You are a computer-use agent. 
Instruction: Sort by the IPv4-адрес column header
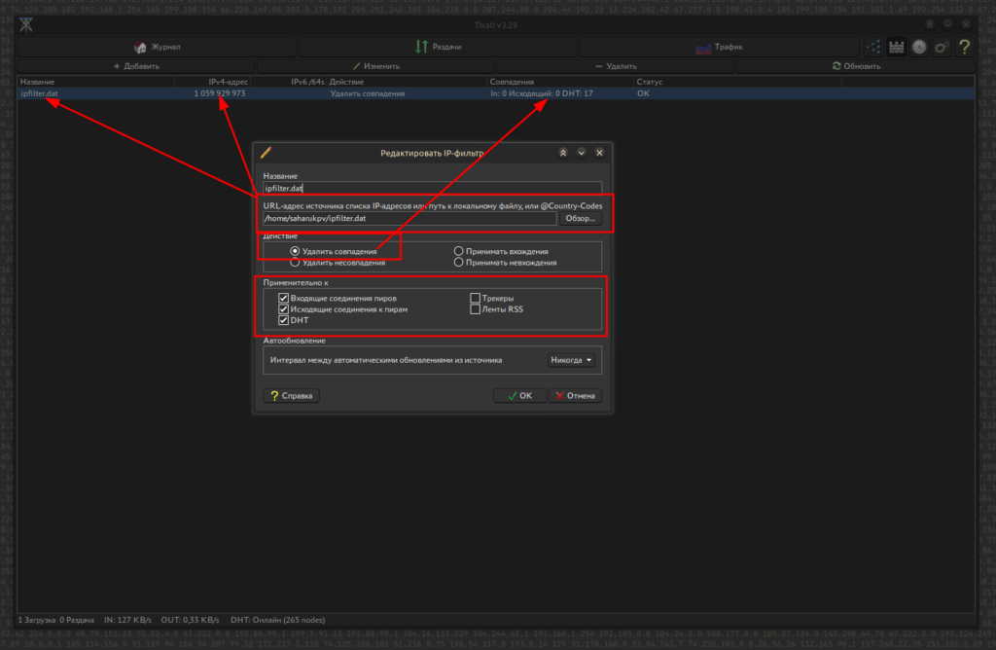point(212,82)
